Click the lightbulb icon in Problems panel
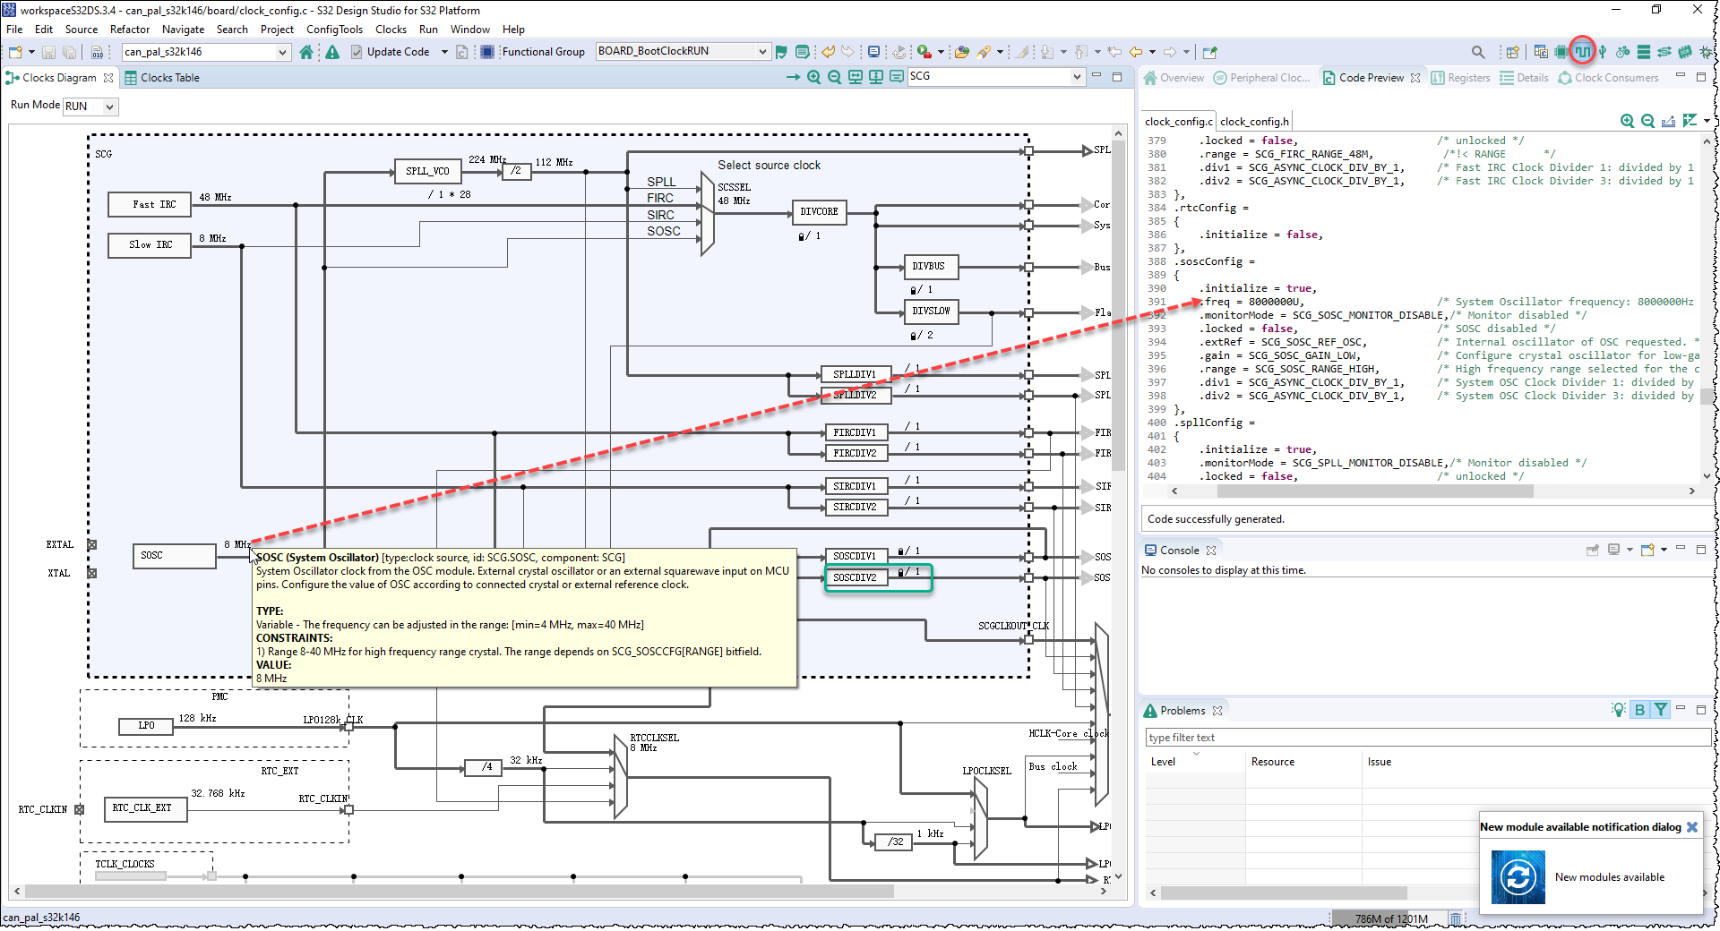The image size is (1720, 931). [x=1618, y=710]
